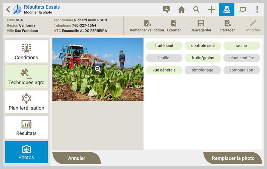This screenshot has width=267, height=169.
Task: Open the book catalog icon
Action: click(242, 10)
